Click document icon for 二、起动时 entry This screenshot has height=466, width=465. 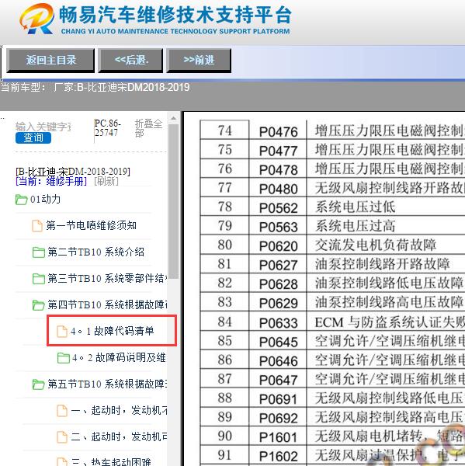(62, 437)
